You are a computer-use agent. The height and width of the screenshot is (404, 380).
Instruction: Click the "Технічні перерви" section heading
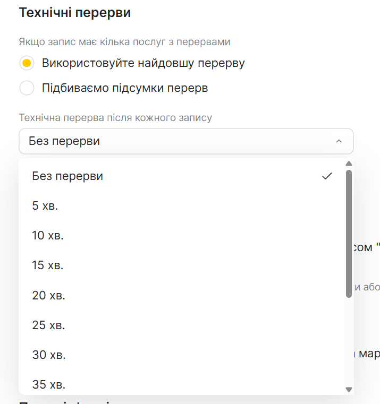point(75,13)
